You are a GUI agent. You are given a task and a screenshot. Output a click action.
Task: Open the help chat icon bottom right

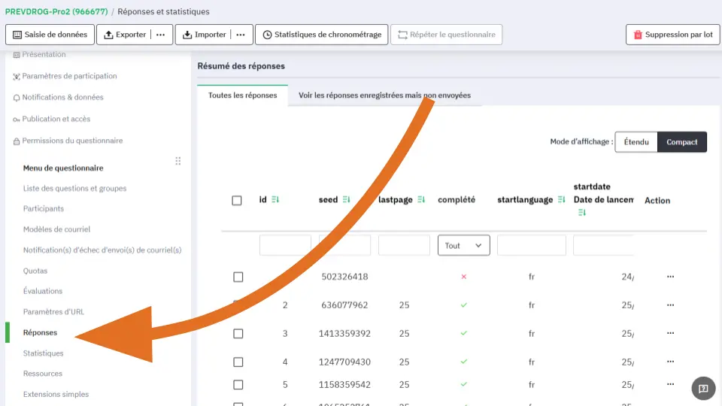click(x=703, y=388)
